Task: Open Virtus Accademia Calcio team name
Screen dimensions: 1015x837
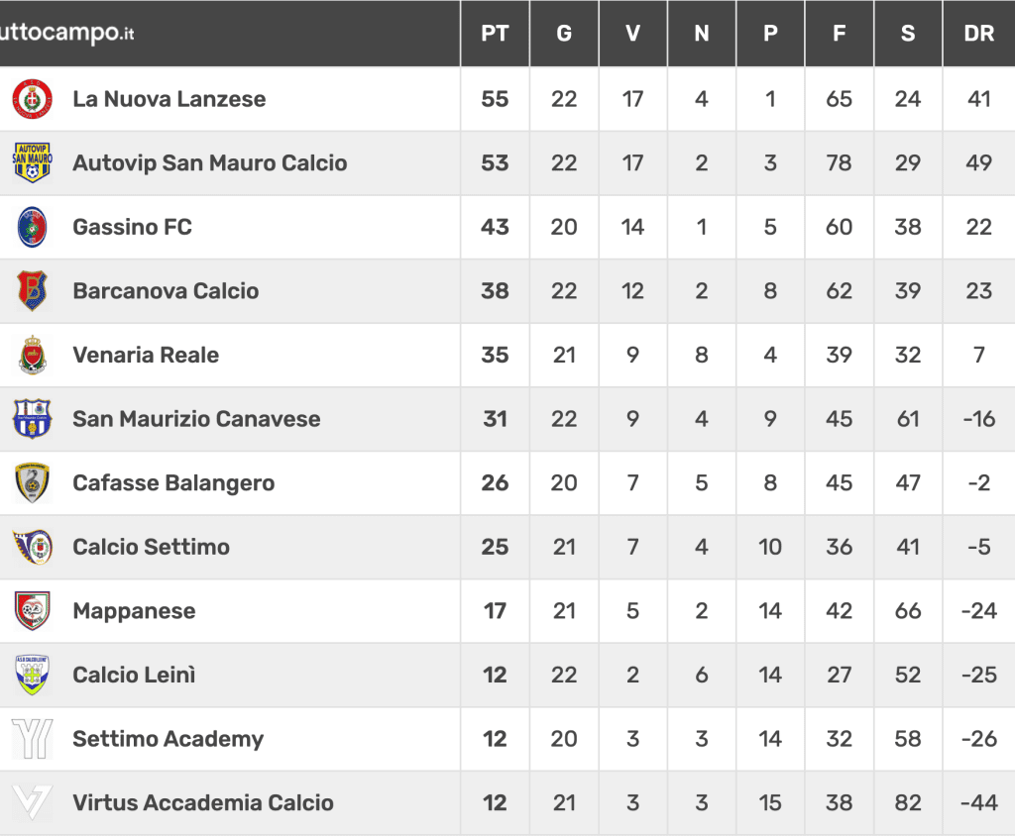Action: pyautogui.click(x=203, y=802)
